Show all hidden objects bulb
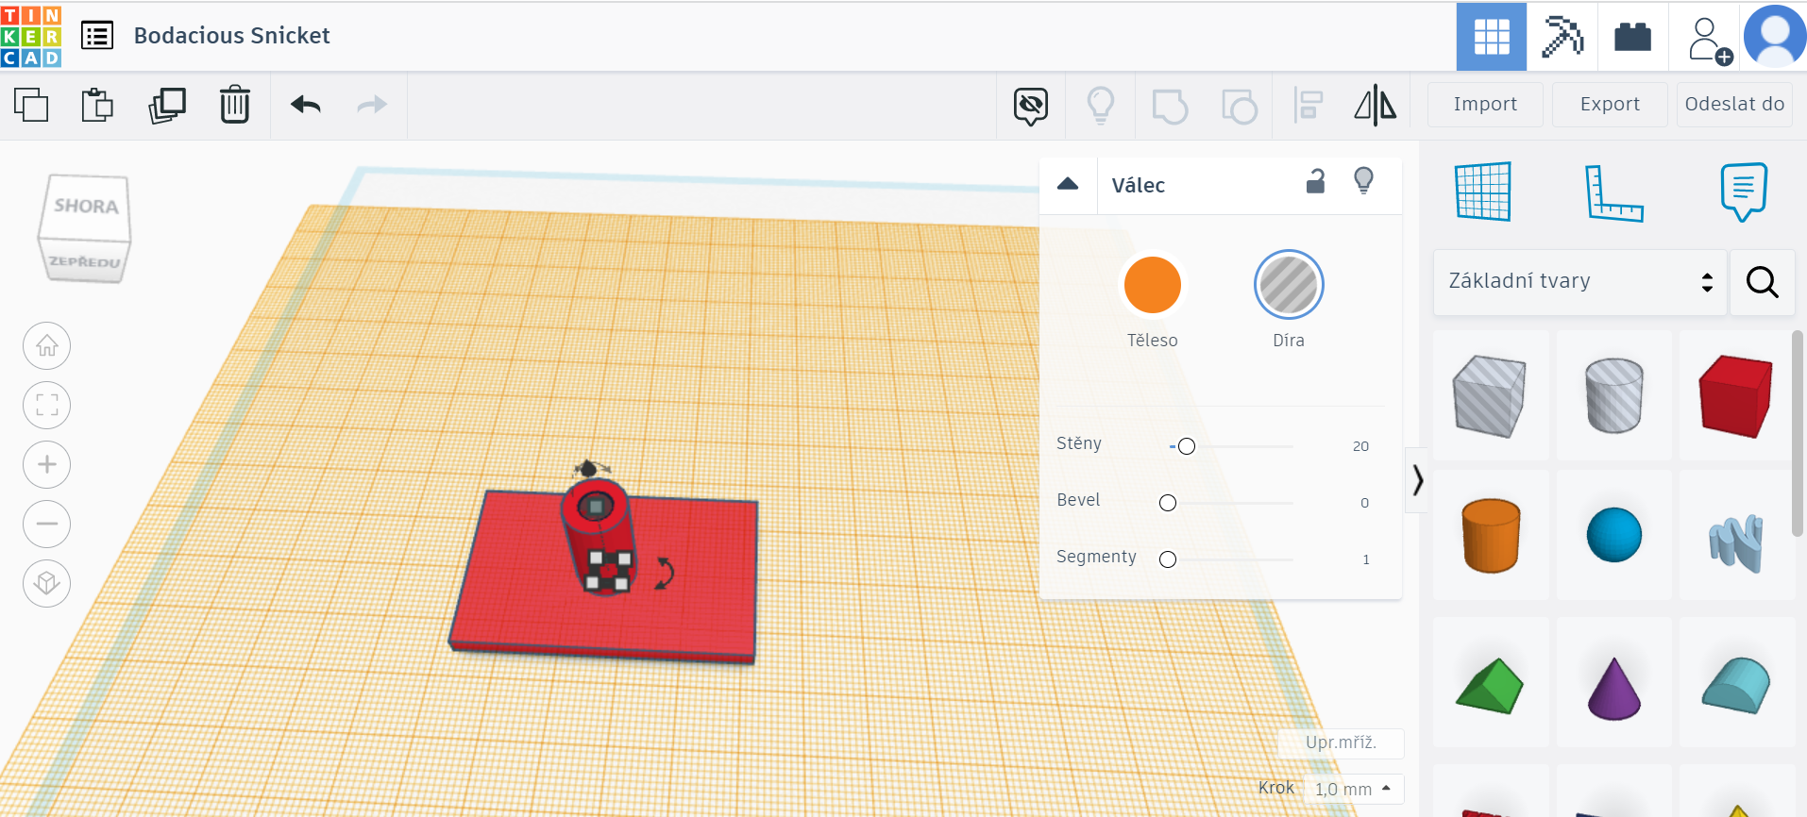 click(x=1101, y=106)
